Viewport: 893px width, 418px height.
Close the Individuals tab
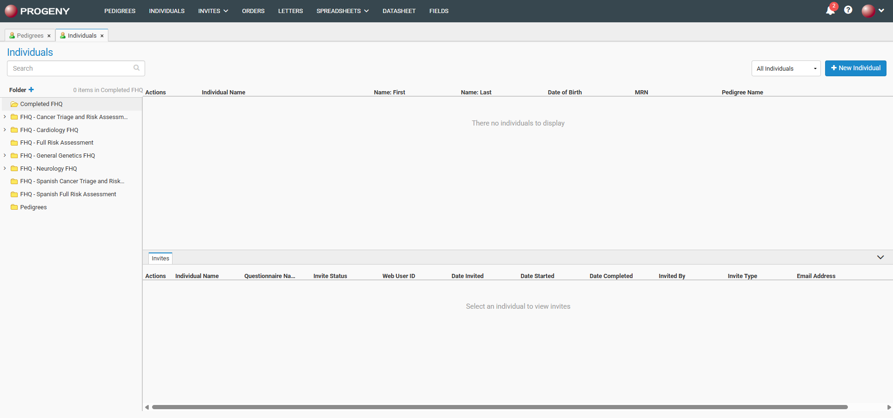tap(102, 36)
